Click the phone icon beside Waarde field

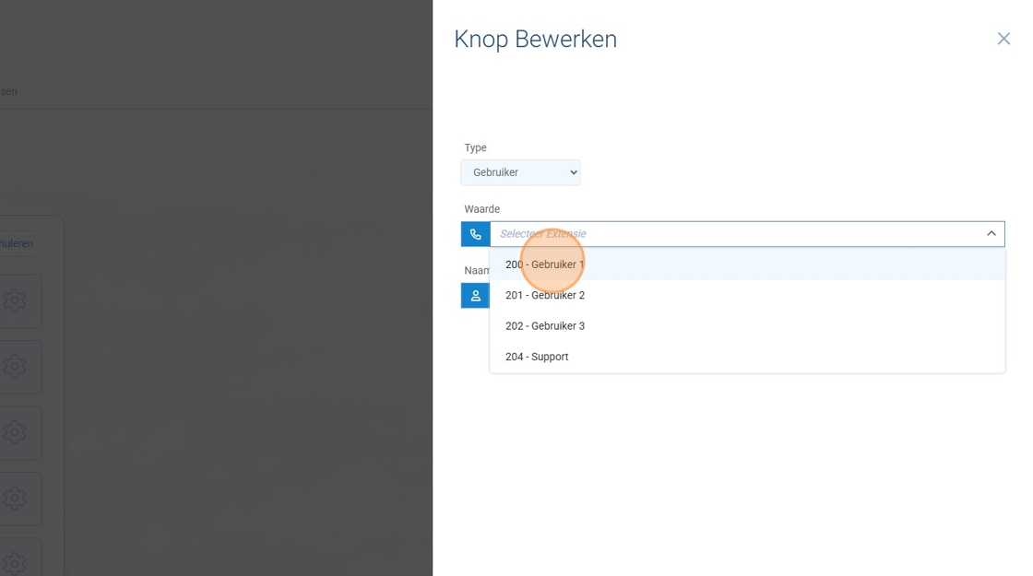475,234
